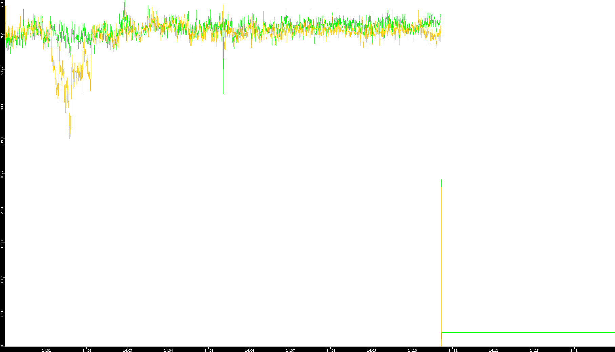Click the 3168 vertical axis label

(x=2, y=175)
